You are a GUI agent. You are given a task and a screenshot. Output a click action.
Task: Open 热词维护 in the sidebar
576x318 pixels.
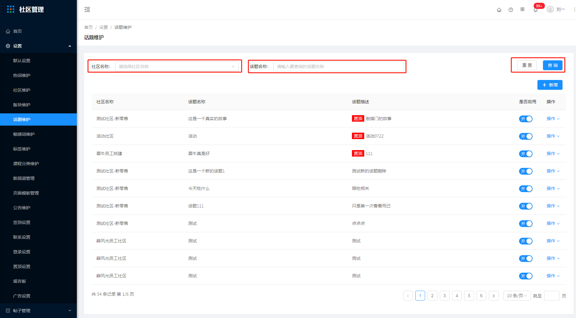[x=38, y=75]
